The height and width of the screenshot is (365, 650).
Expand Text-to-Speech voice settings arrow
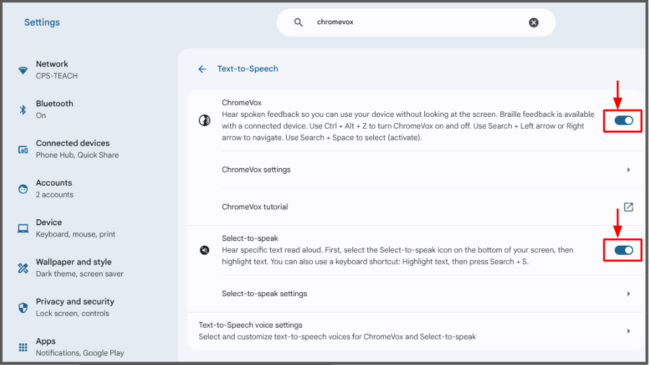pos(628,331)
